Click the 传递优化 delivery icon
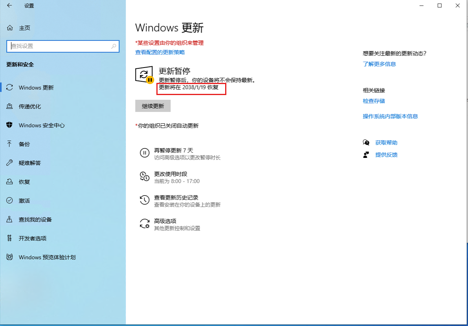Viewport: 468px width, 326px height. [x=9, y=106]
